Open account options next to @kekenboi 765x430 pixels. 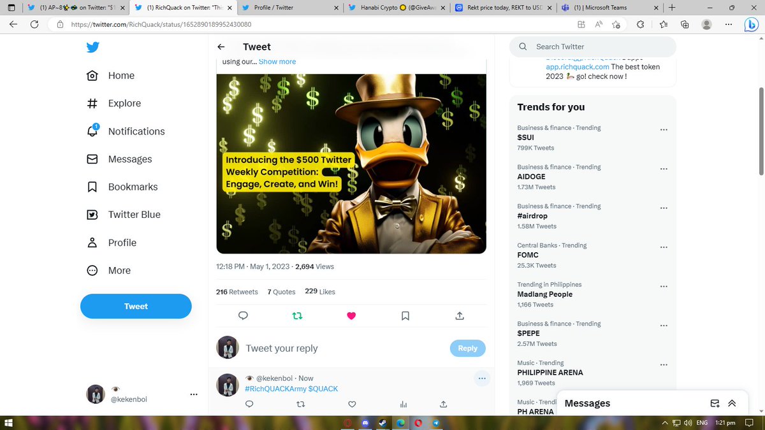(x=194, y=394)
